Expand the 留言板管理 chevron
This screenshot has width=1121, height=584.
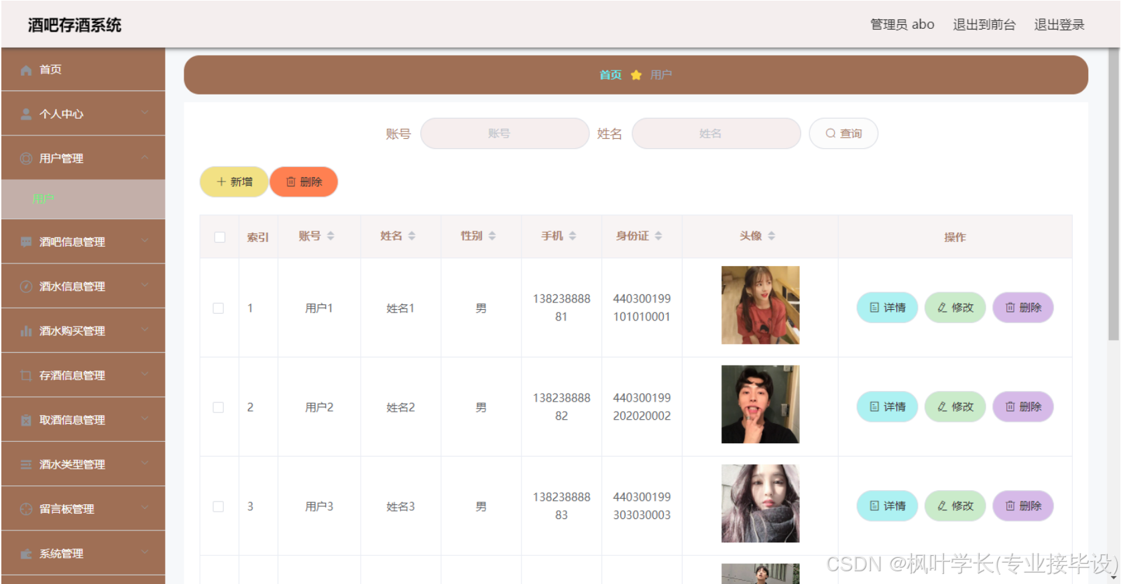pyautogui.click(x=145, y=508)
